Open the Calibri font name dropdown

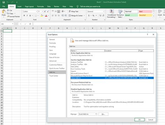pyautogui.click(x=37, y=11)
